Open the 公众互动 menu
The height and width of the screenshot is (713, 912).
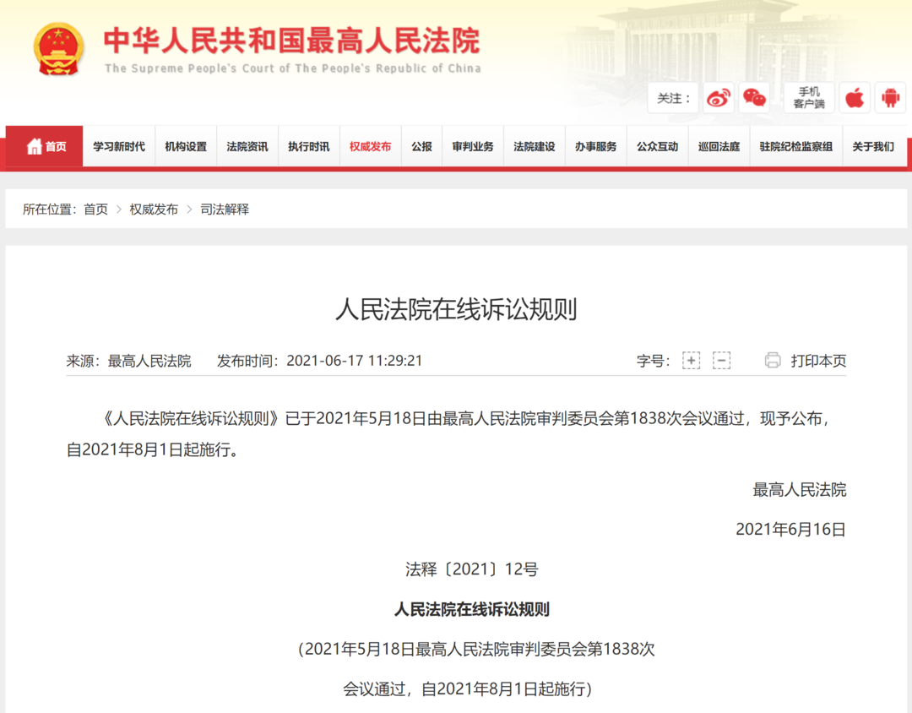[x=658, y=147]
